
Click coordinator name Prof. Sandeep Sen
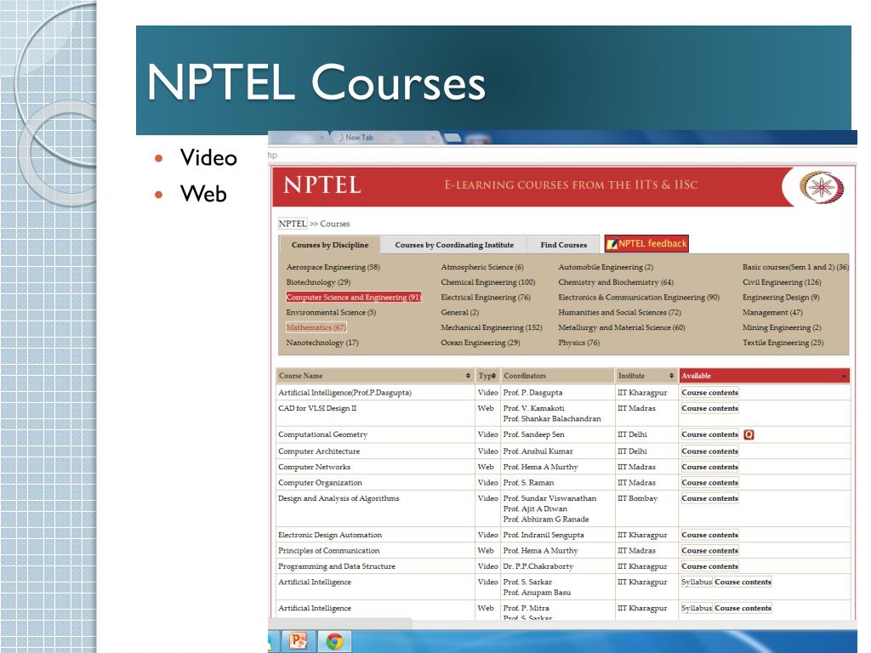point(533,434)
